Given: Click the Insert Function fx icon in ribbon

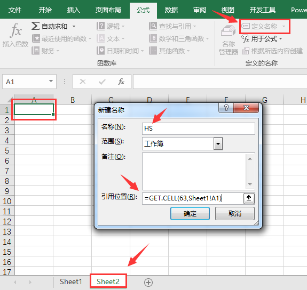Looking at the screenshot, I should point(15,30).
